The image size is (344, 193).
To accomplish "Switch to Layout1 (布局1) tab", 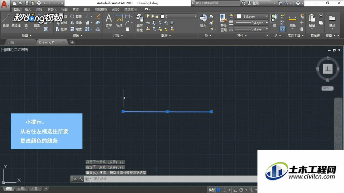I will coord(21,189).
